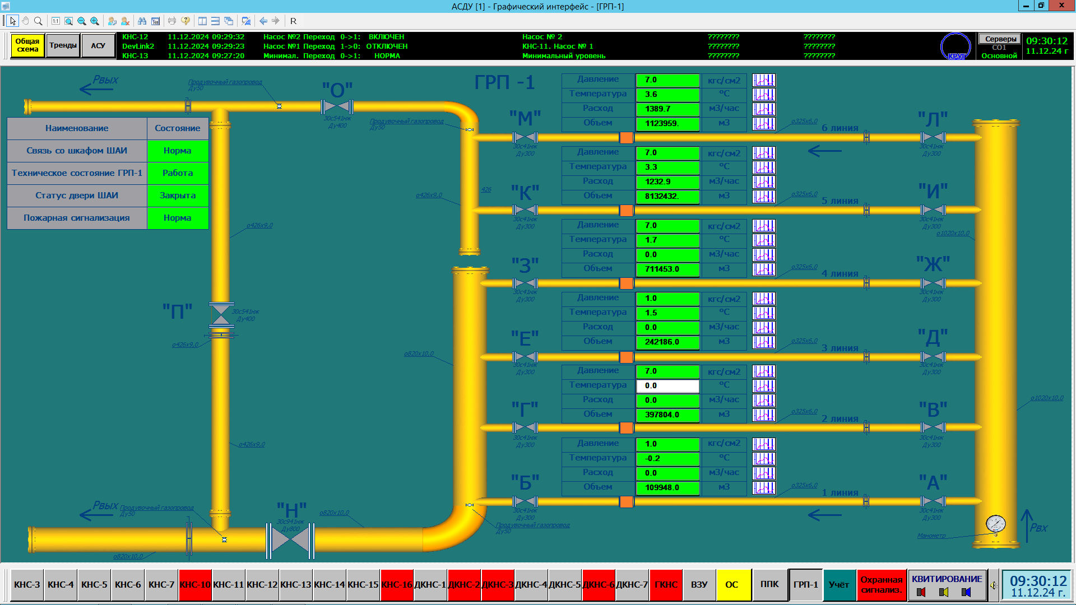This screenshot has height=605, width=1076.
Task: Open trend graph for line 6 pressure
Action: [x=763, y=80]
